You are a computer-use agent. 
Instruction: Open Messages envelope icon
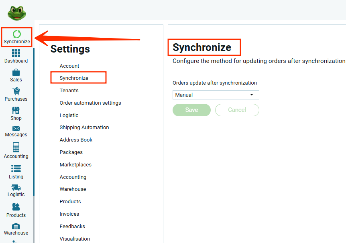(x=16, y=128)
